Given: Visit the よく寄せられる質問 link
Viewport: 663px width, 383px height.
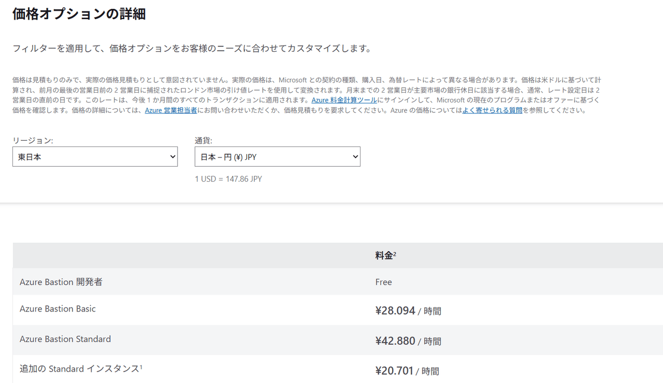Looking at the screenshot, I should pyautogui.click(x=492, y=110).
